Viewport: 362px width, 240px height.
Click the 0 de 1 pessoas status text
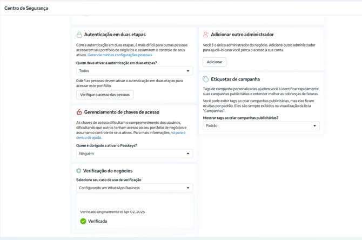[130, 83]
